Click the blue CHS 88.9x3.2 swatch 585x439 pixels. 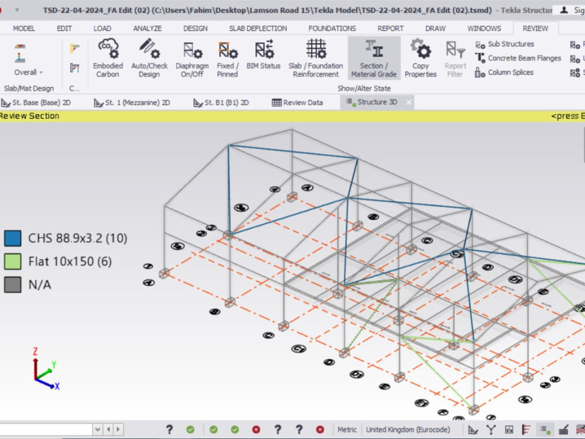tap(13, 238)
